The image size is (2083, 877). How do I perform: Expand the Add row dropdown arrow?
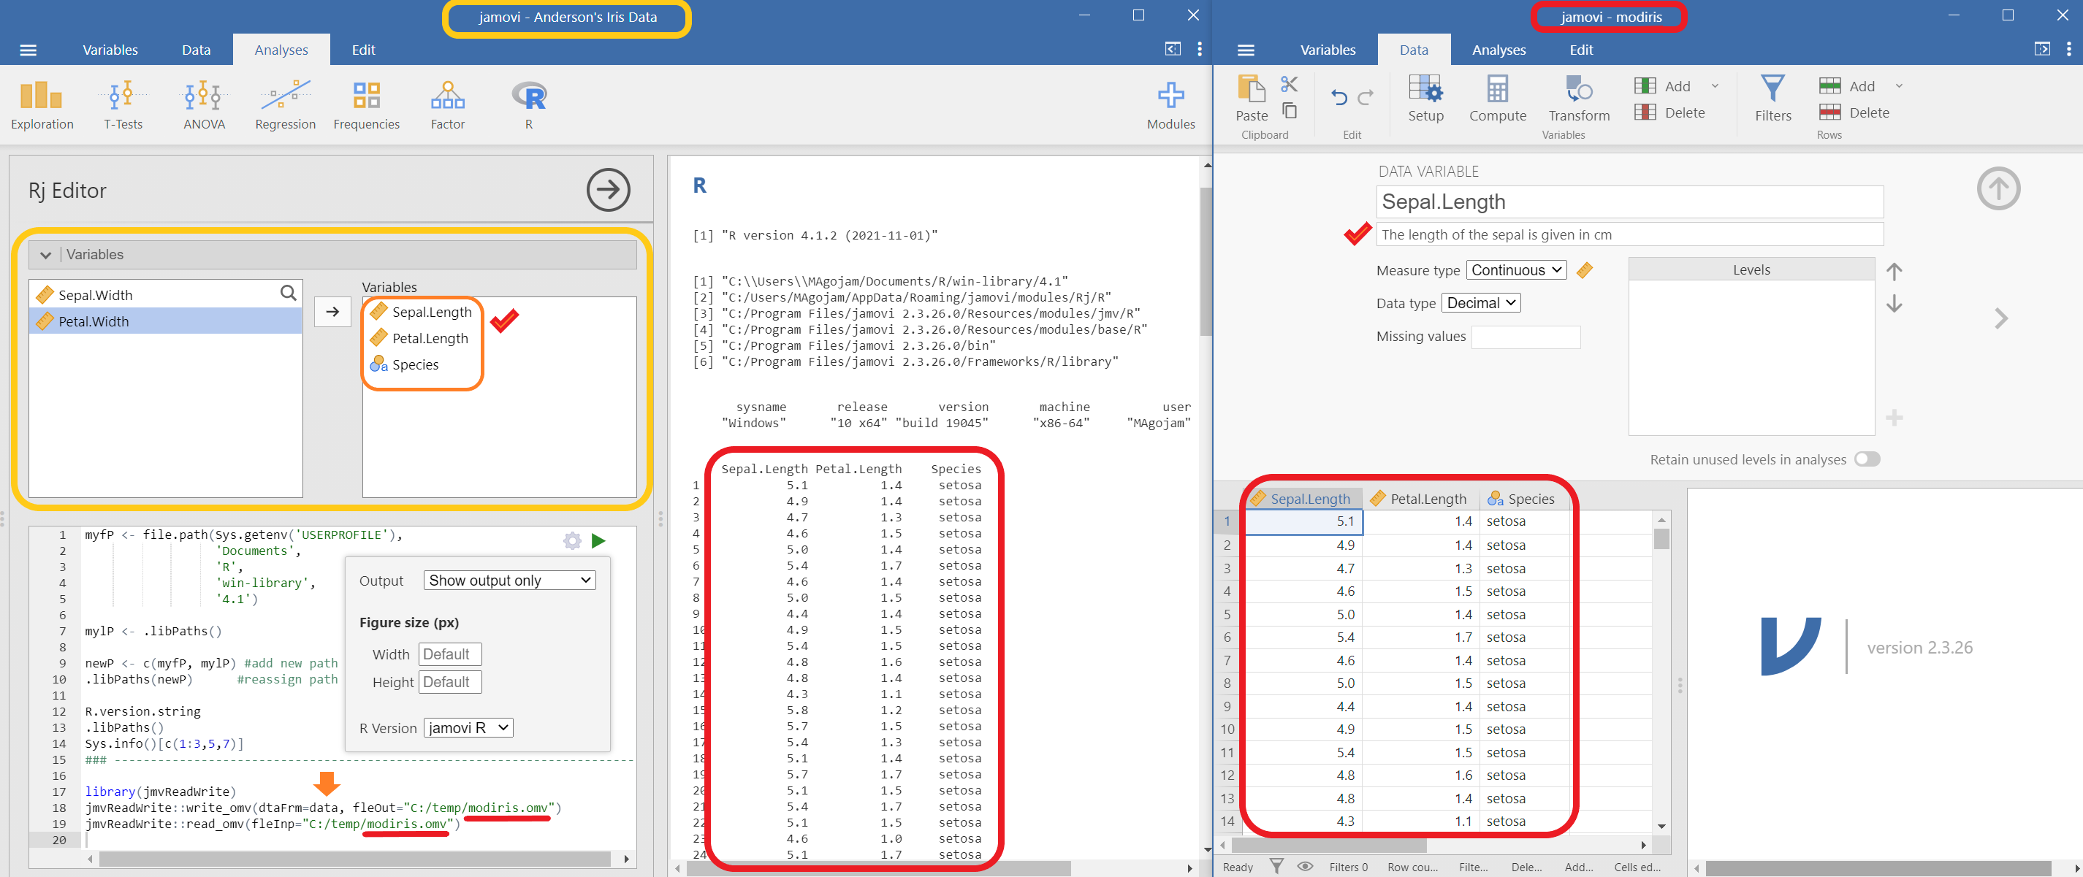1900,85
